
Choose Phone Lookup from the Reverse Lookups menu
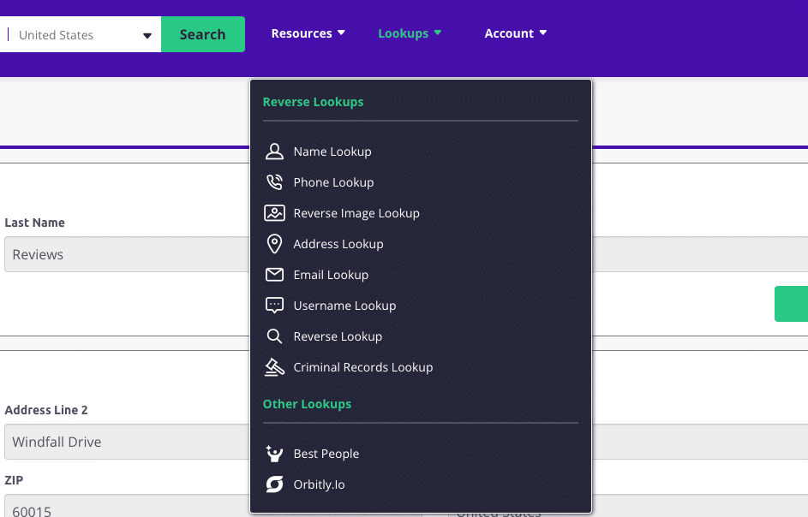[333, 181]
